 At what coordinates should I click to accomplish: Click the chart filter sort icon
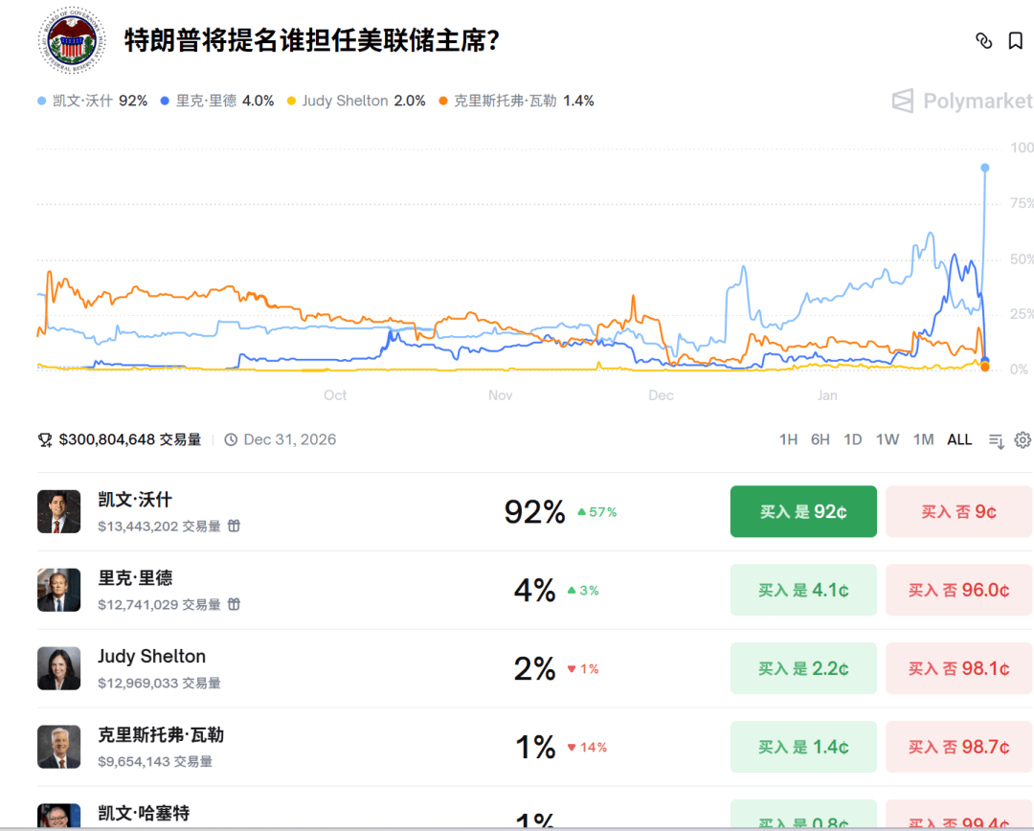996,440
